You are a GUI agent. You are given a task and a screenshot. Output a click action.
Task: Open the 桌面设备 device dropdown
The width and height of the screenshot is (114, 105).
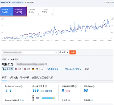tap(54, 69)
